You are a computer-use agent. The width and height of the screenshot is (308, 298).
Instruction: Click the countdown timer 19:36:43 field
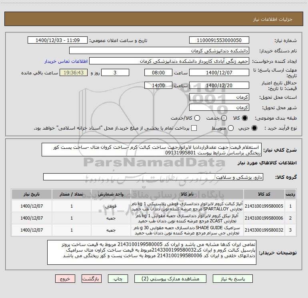click(x=74, y=72)
